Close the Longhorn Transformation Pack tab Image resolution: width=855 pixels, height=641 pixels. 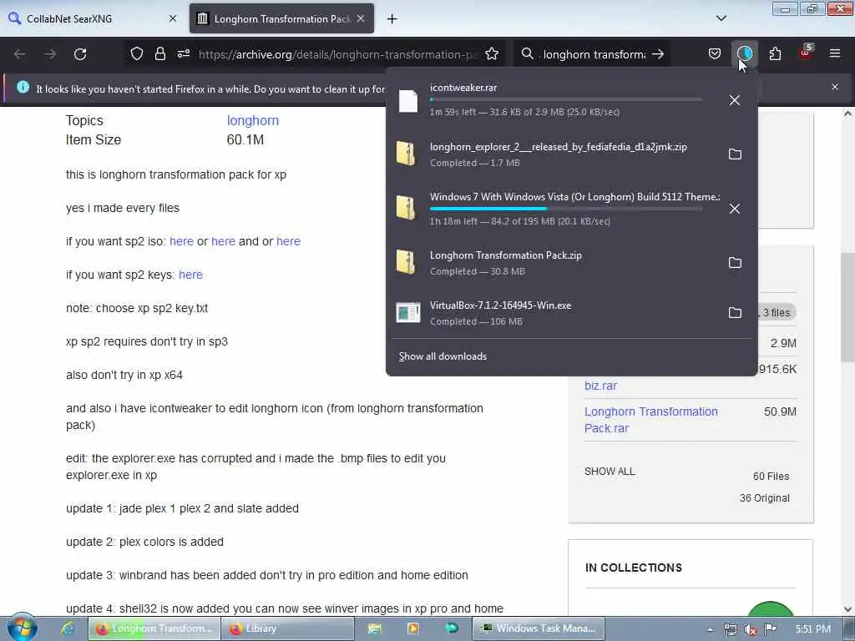(361, 18)
